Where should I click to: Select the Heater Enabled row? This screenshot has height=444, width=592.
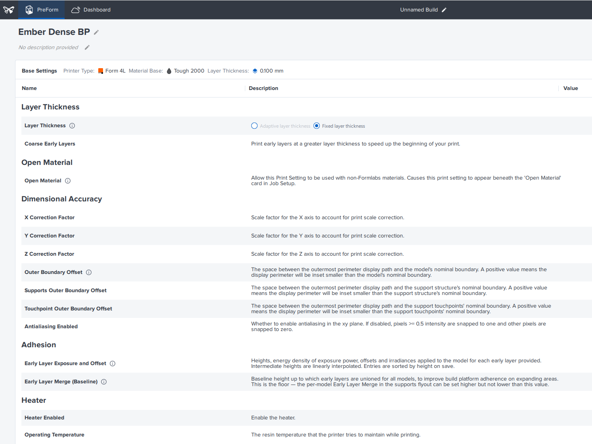tap(307, 418)
